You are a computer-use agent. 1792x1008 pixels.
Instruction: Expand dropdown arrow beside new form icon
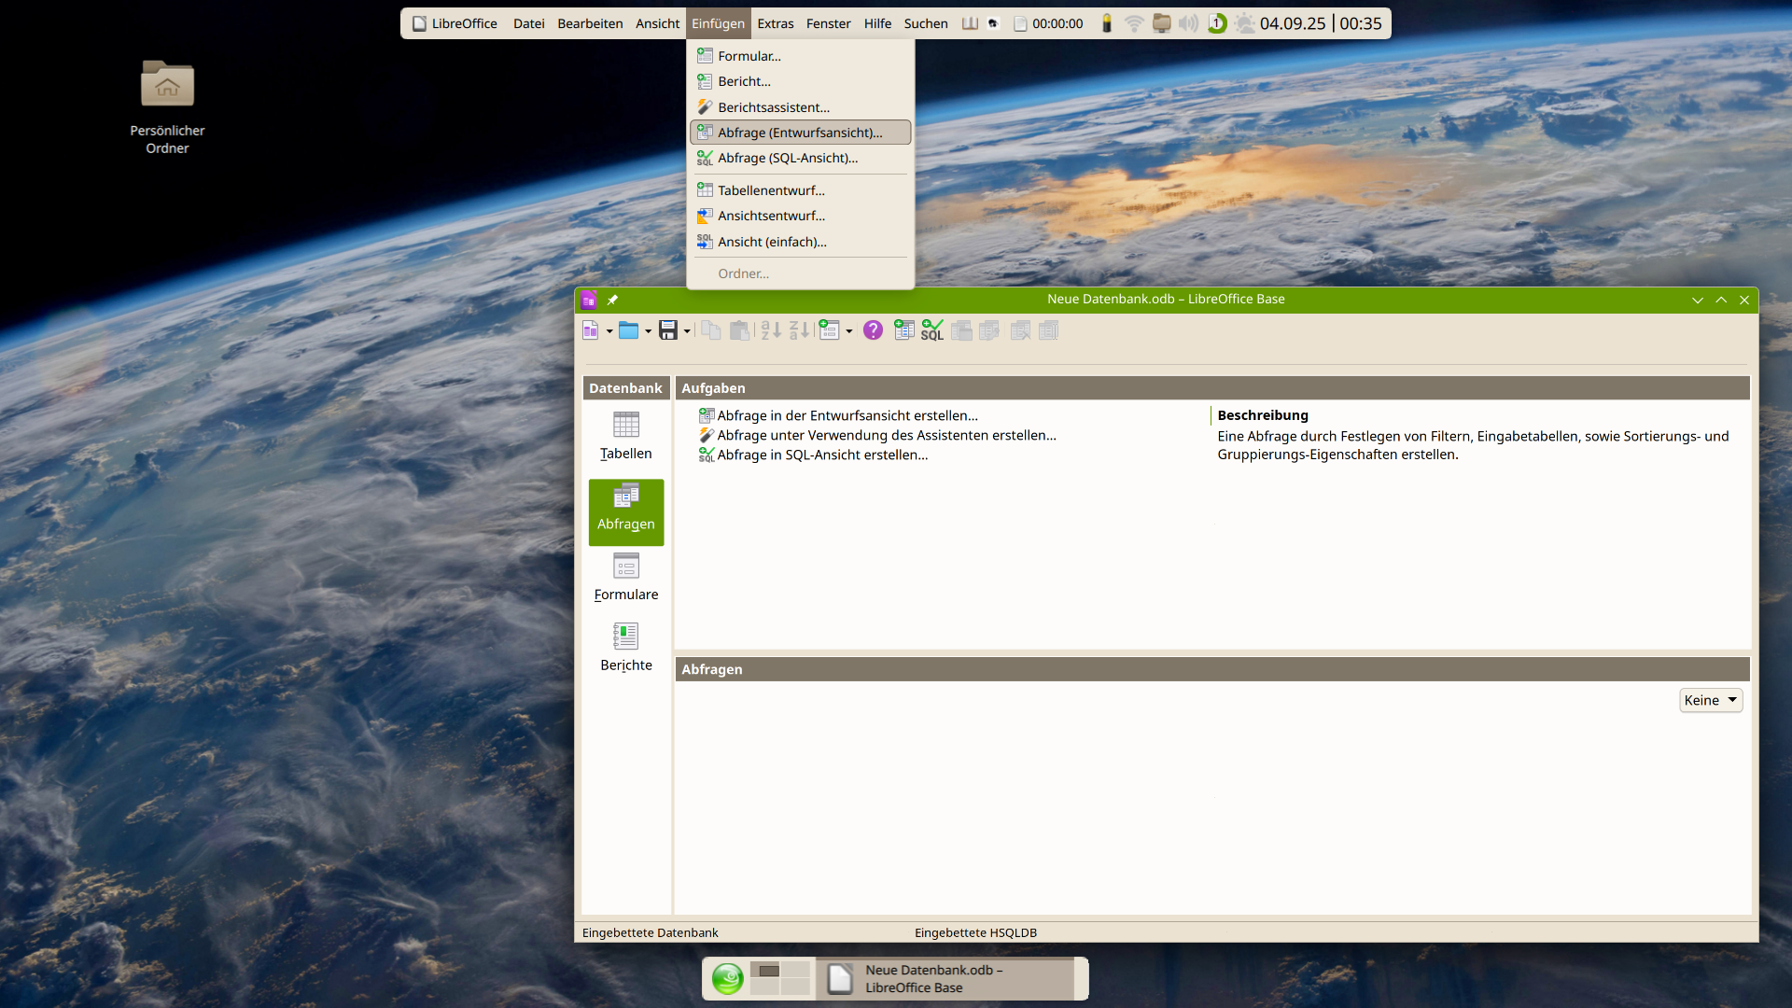click(x=848, y=331)
